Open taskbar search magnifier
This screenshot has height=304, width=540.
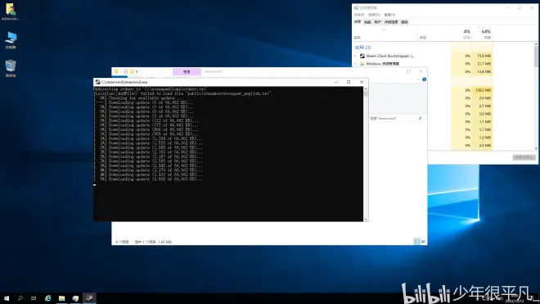(x=20, y=298)
